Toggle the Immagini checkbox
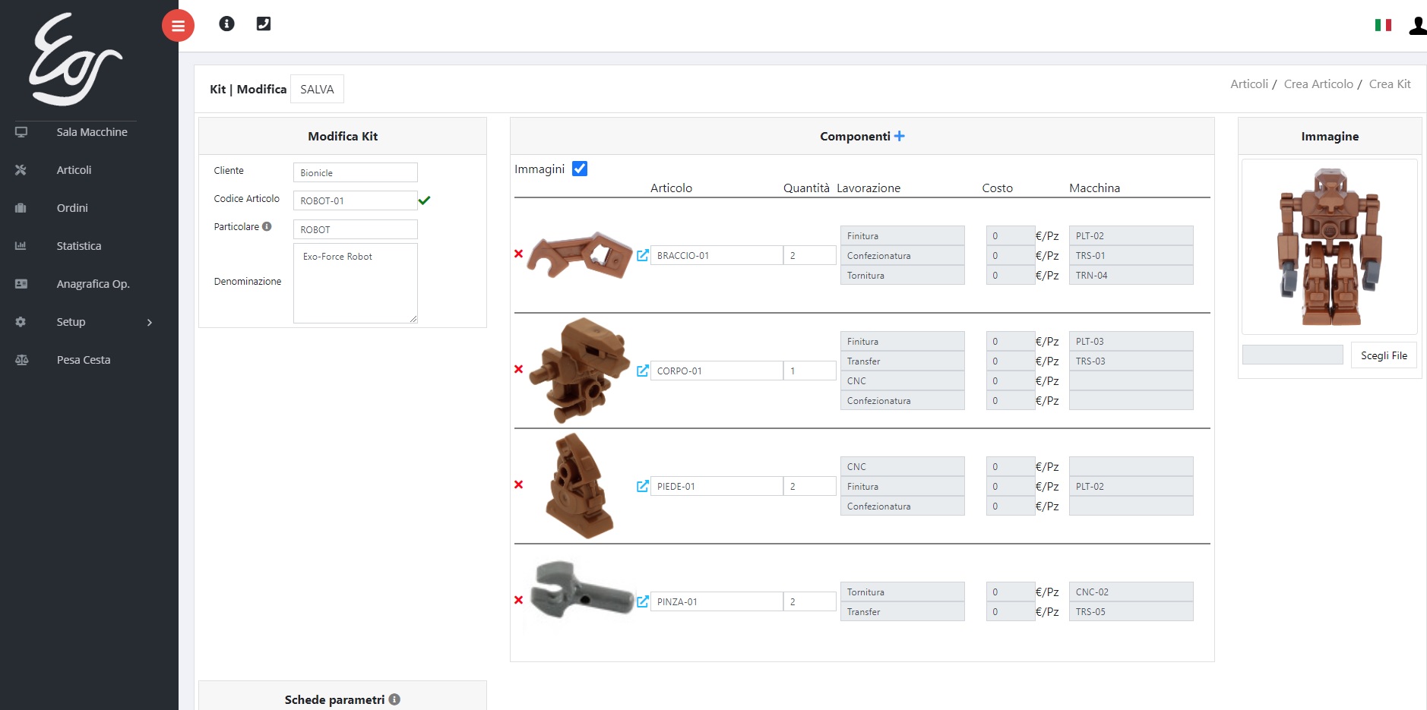This screenshot has height=710, width=1427. click(x=580, y=169)
